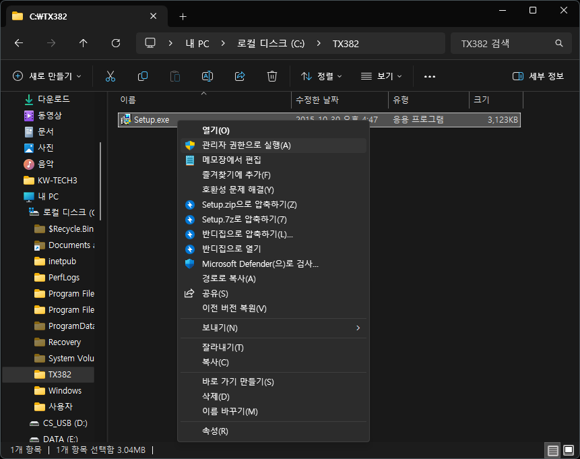Go forward with the right arrow
This screenshot has width=580, height=459.
click(x=51, y=43)
